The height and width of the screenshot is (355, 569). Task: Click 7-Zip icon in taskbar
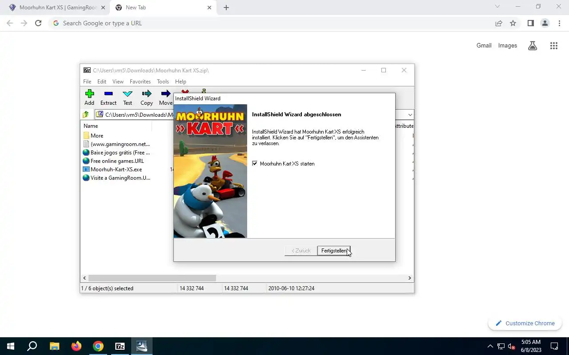coord(120,346)
